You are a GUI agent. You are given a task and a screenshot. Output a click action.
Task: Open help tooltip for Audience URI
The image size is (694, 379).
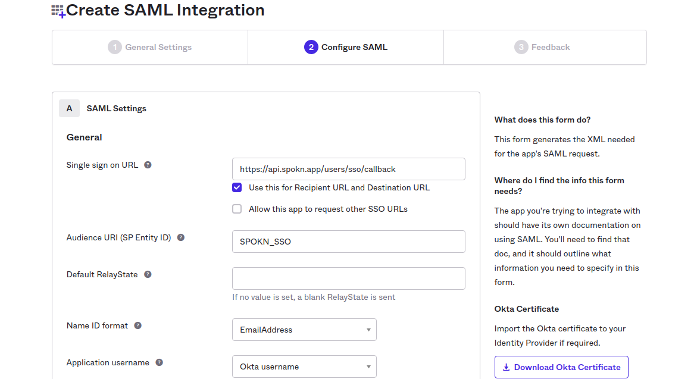click(x=180, y=237)
